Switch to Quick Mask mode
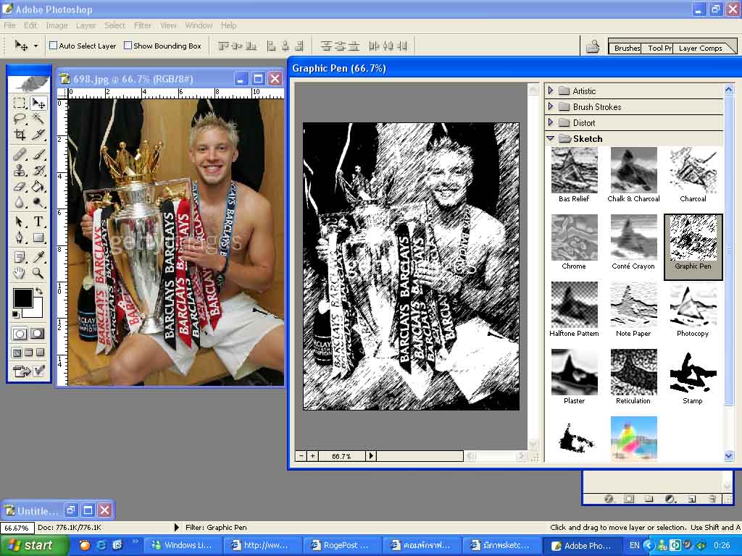The image size is (742, 556). click(38, 334)
